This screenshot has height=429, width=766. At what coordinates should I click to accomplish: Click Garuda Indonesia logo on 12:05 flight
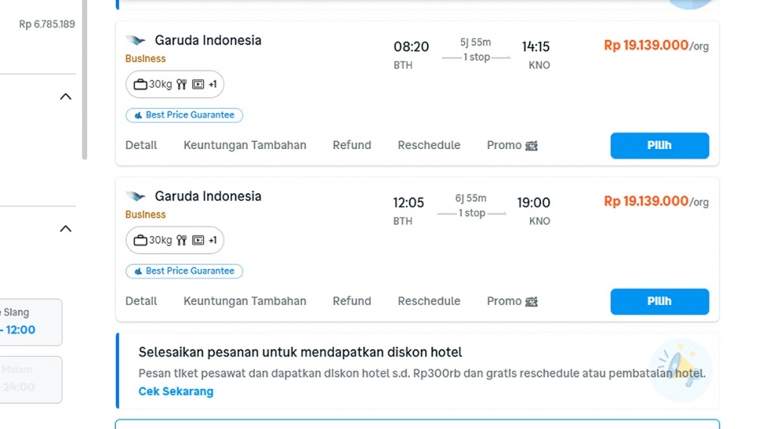click(x=136, y=197)
